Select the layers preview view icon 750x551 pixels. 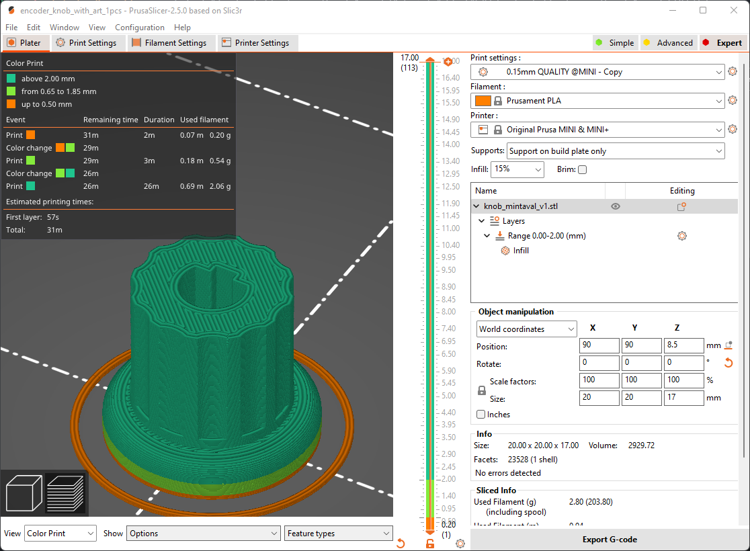point(66,494)
